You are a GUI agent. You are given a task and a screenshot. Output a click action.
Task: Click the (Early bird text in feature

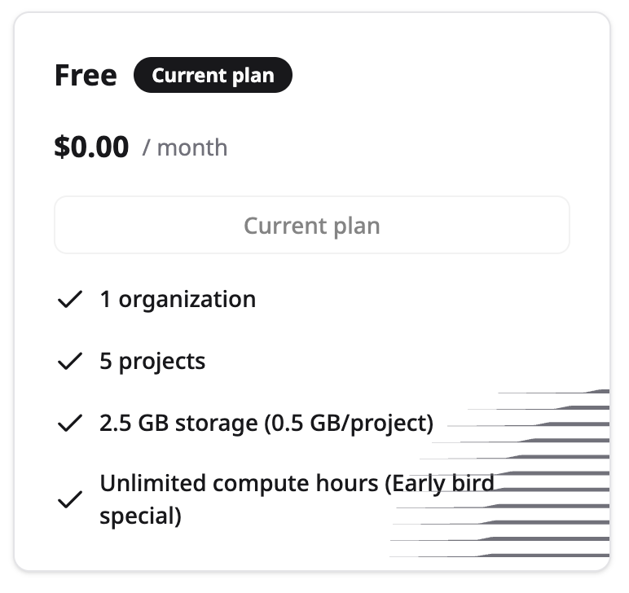pos(439,484)
